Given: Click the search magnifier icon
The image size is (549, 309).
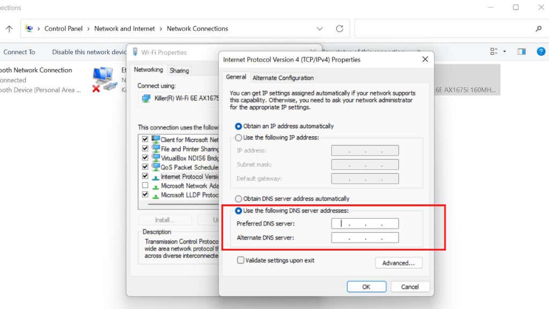Looking at the screenshot, I should 539,28.
